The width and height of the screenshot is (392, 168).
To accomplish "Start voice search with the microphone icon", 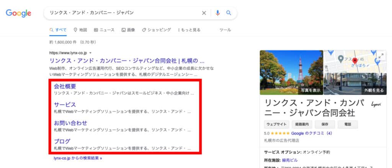I will 218,13.
